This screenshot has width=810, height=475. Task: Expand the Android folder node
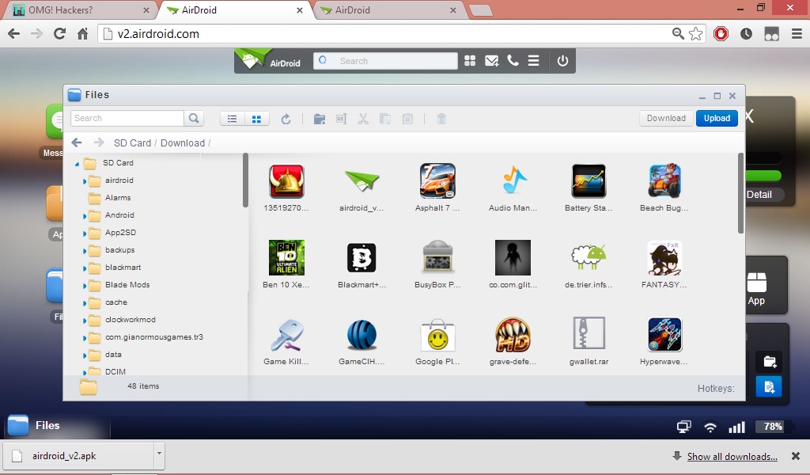(85, 216)
